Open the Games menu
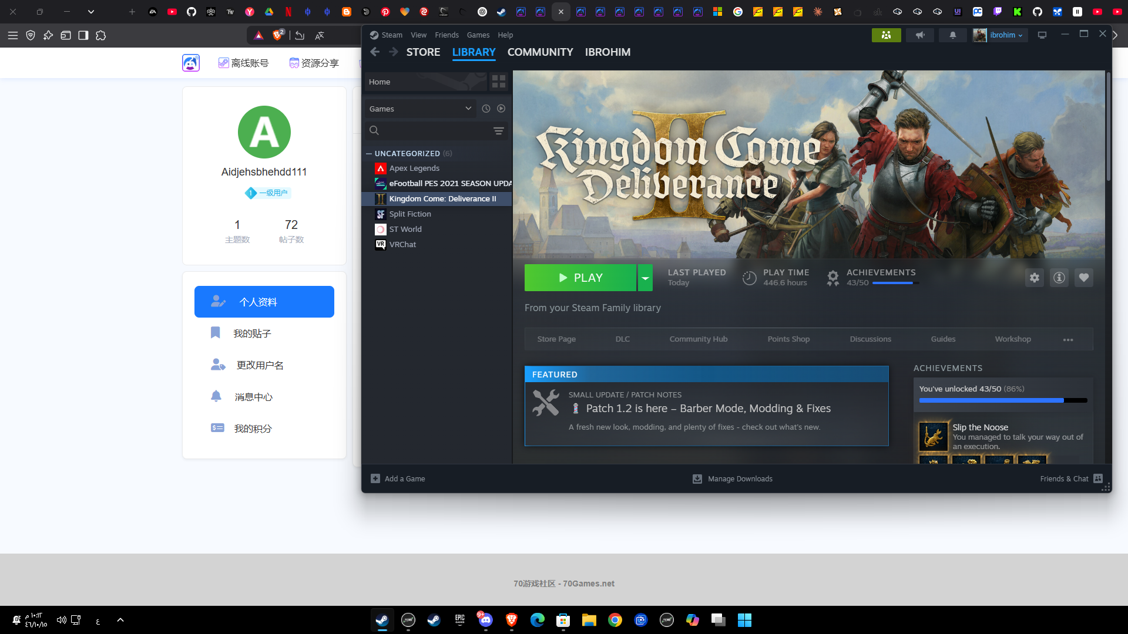1128x634 pixels. click(478, 35)
